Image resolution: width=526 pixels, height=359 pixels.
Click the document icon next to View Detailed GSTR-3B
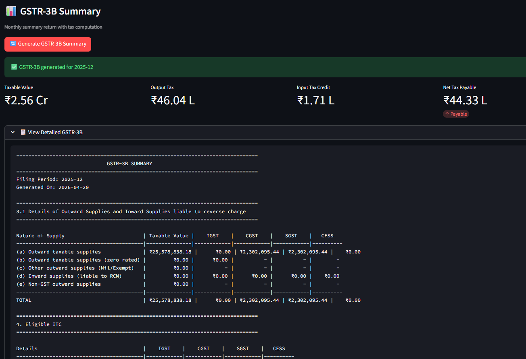(23, 132)
